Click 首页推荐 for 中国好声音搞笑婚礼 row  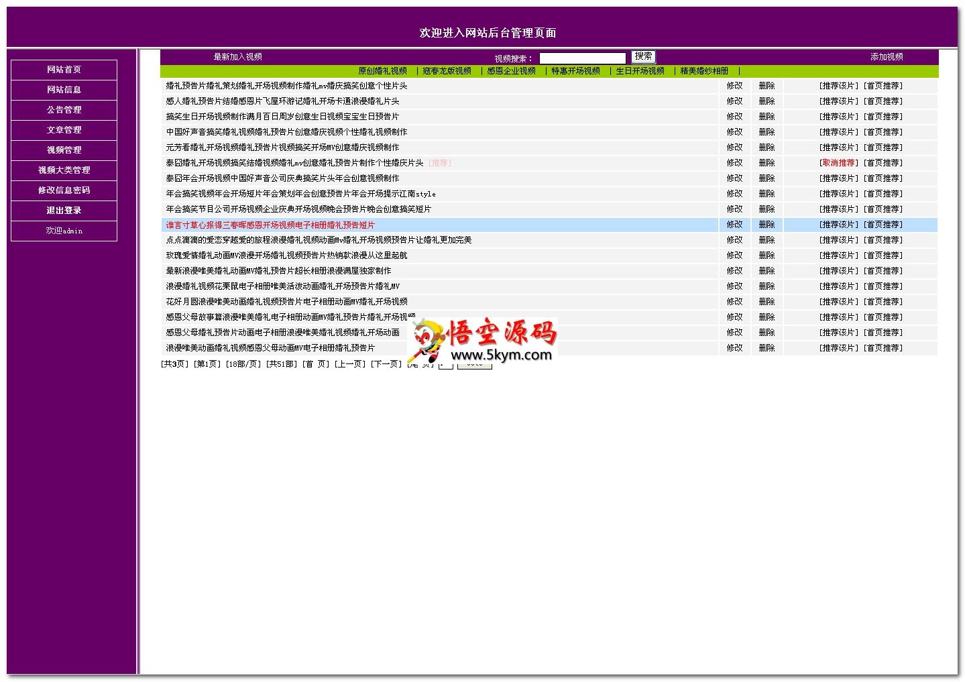tap(883, 132)
